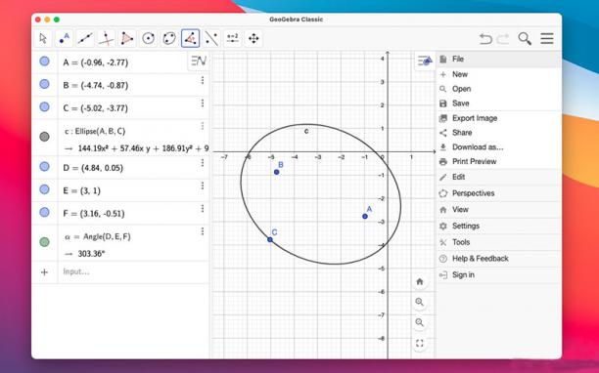Select the Reflect about Line tool

tap(211, 38)
